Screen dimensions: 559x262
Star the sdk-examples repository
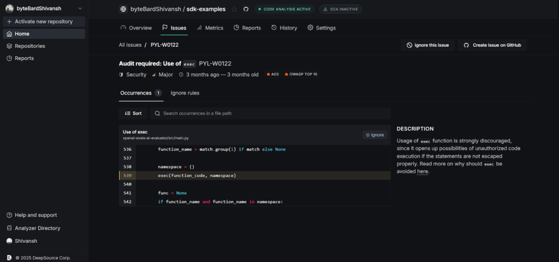(x=234, y=9)
